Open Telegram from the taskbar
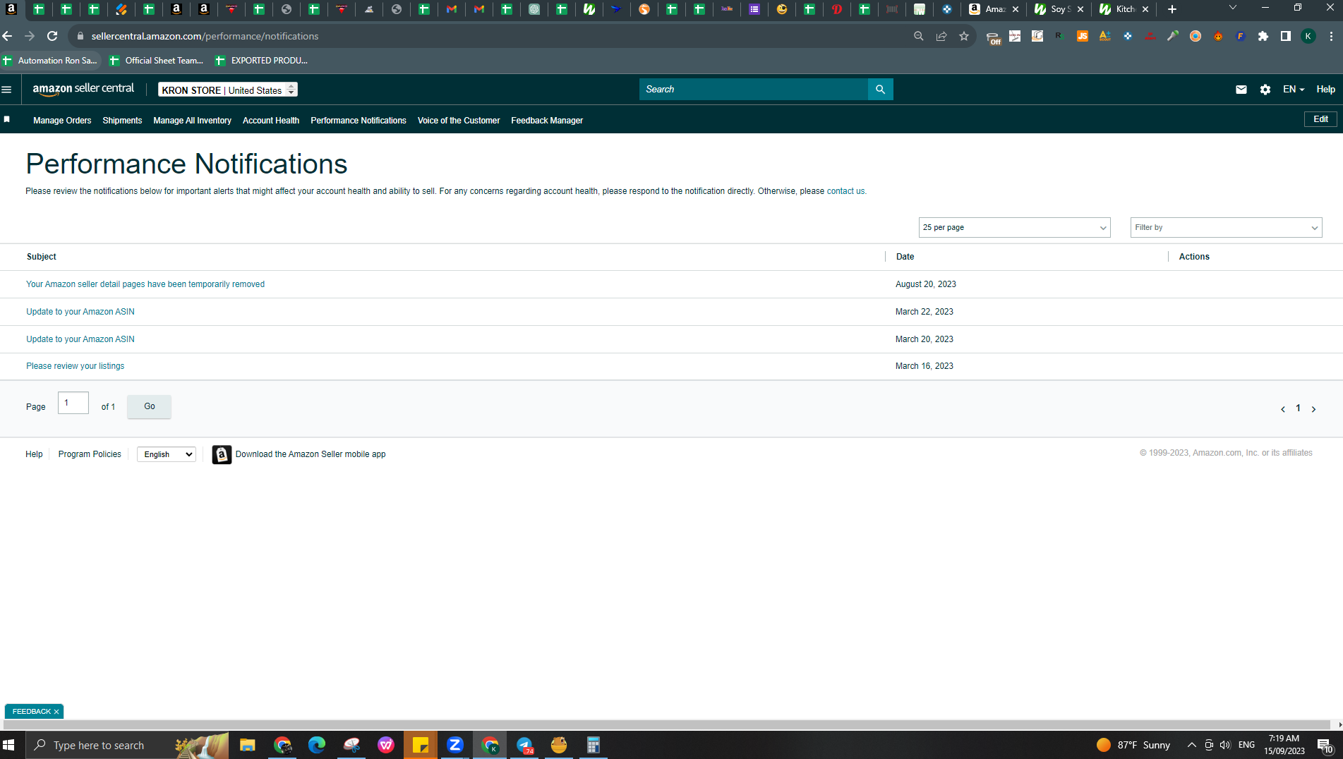 pyautogui.click(x=524, y=745)
